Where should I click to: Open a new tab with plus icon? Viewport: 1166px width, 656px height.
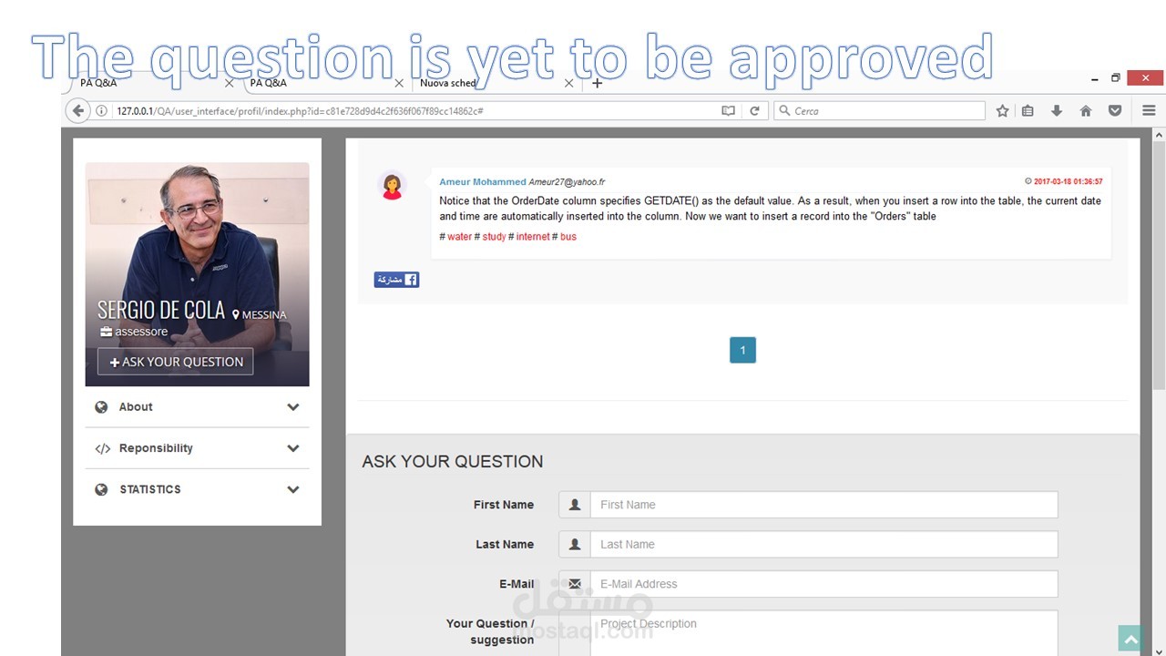click(598, 83)
